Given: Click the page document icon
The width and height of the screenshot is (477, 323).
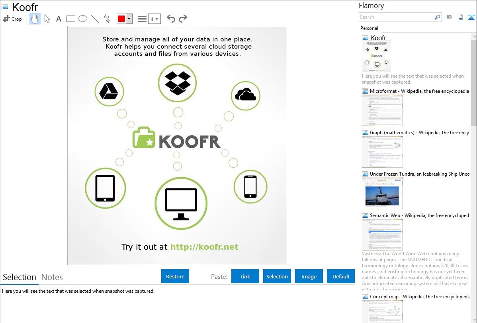Looking at the screenshot, I should click(460, 17).
